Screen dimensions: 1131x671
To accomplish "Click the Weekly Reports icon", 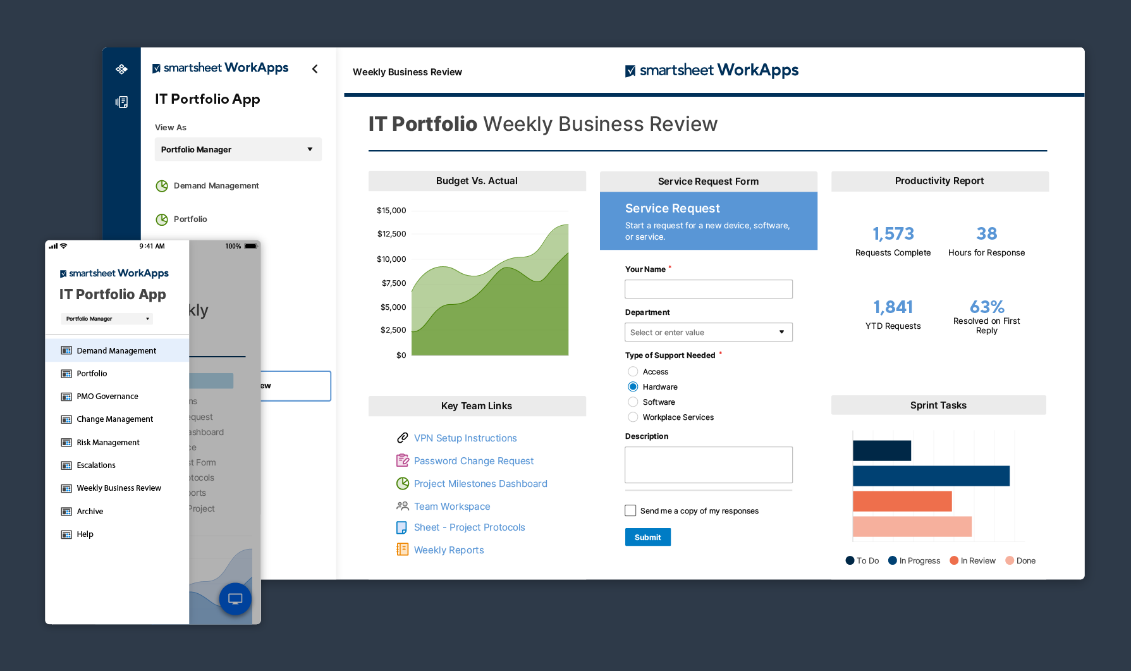I will (402, 550).
